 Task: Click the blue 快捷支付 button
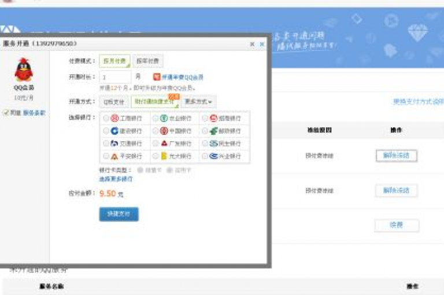point(119,214)
